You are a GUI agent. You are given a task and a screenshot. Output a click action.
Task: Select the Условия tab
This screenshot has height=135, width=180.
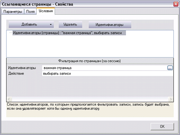pyautogui.click(x=46, y=11)
